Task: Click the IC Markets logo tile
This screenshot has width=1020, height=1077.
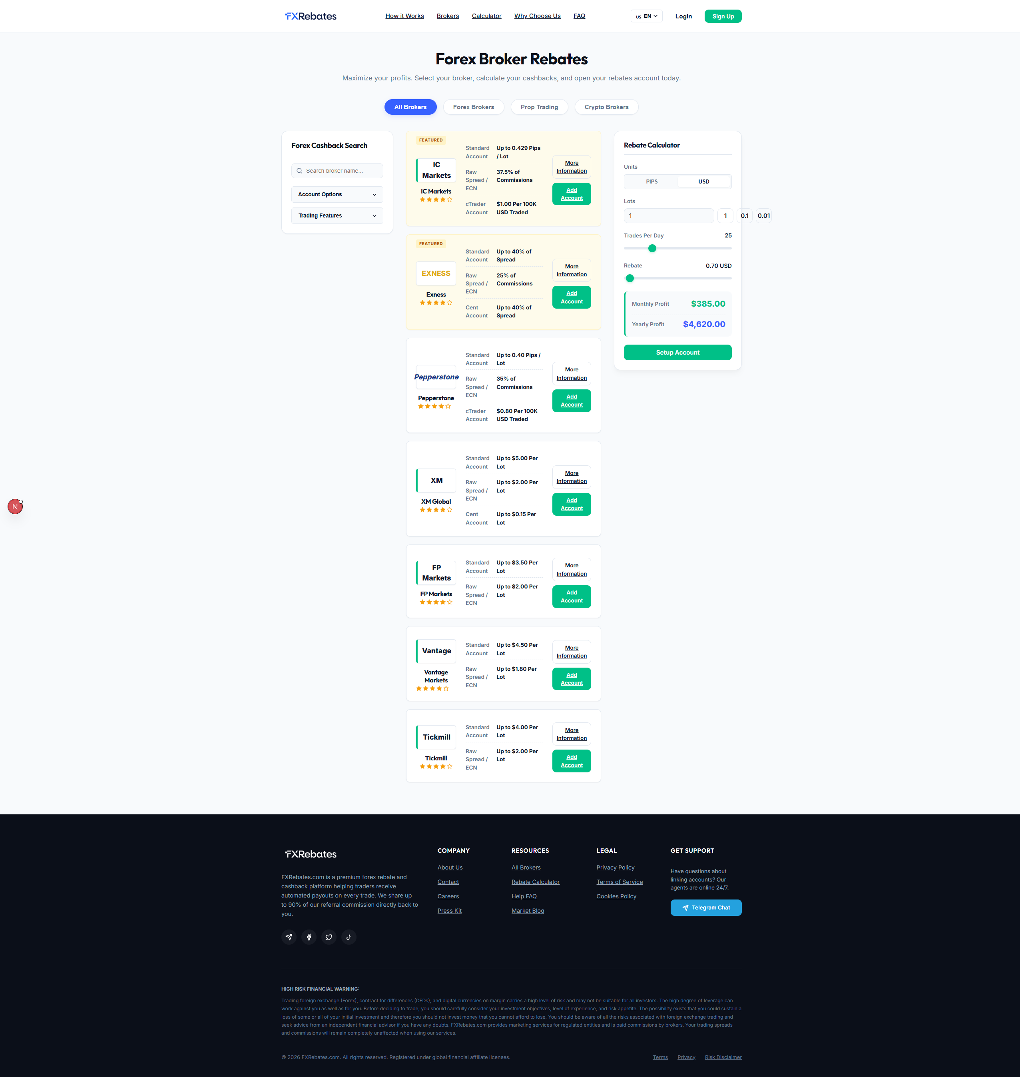Action: click(436, 170)
